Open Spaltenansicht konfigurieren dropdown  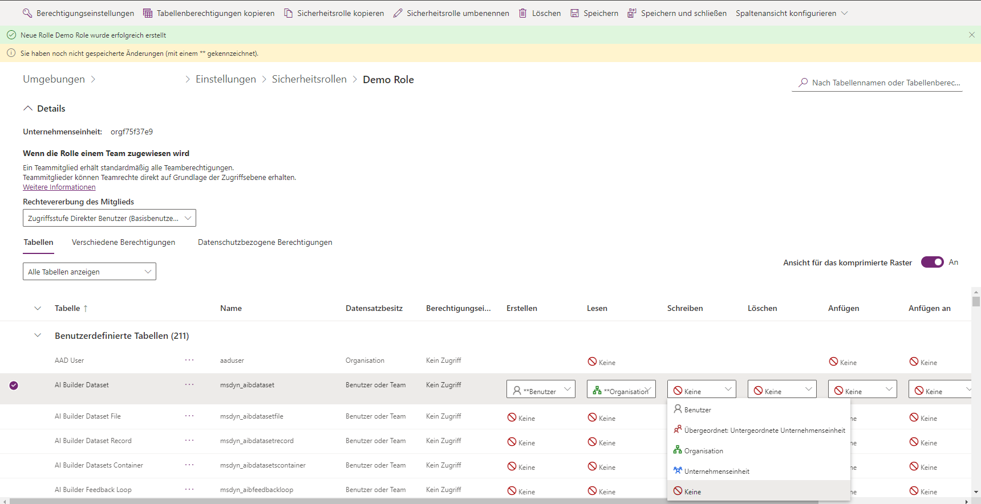click(792, 13)
